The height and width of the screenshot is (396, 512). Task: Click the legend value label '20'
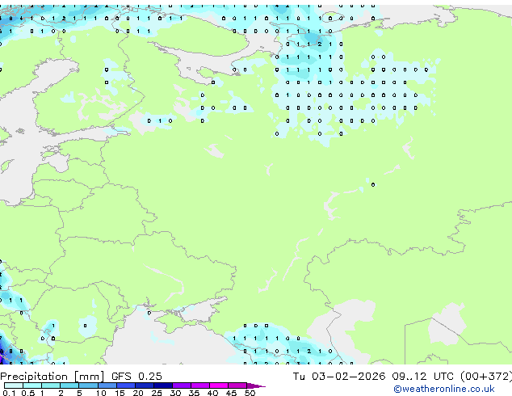click(x=138, y=393)
